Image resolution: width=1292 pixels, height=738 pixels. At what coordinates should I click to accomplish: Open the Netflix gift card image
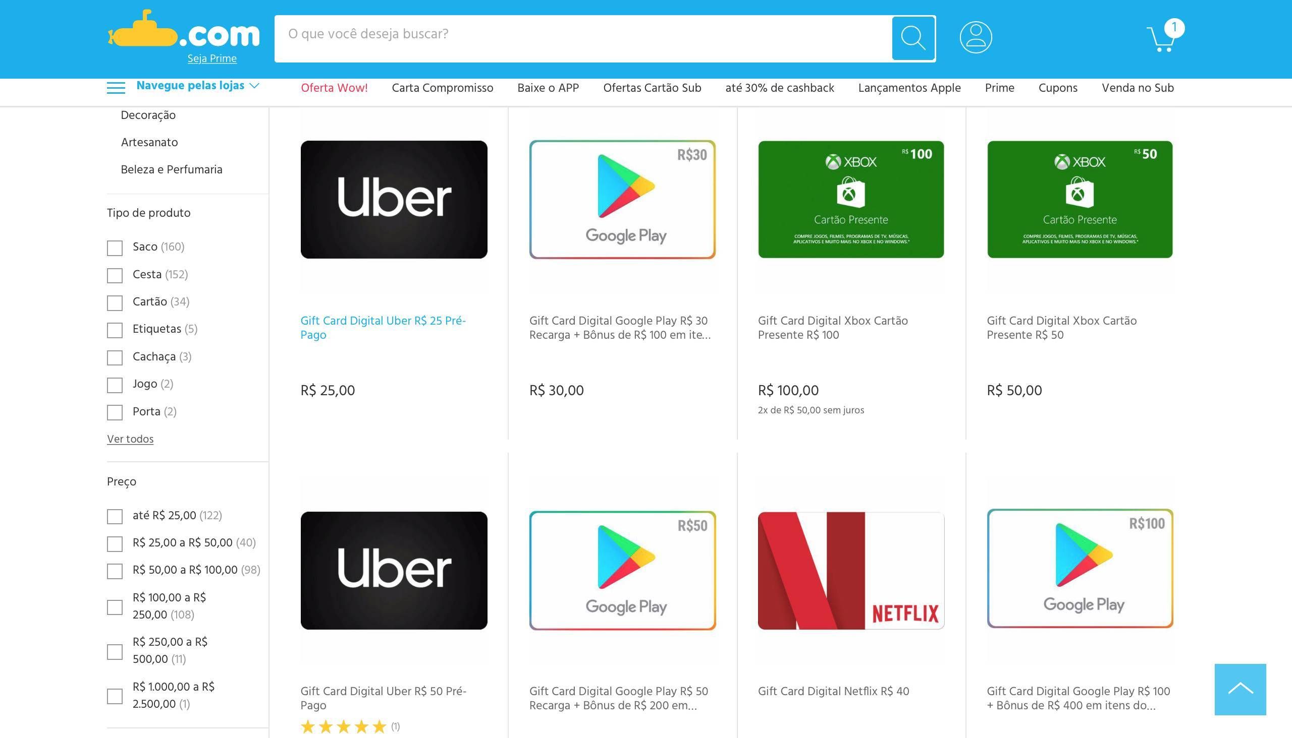pyautogui.click(x=851, y=570)
